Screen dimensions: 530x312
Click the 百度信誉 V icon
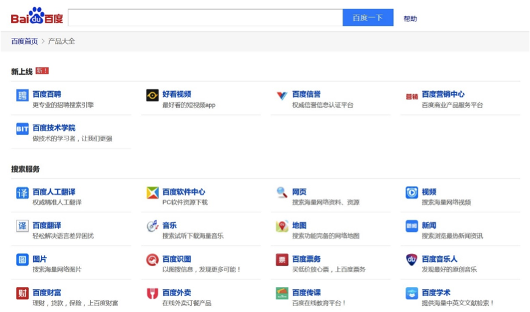282,96
